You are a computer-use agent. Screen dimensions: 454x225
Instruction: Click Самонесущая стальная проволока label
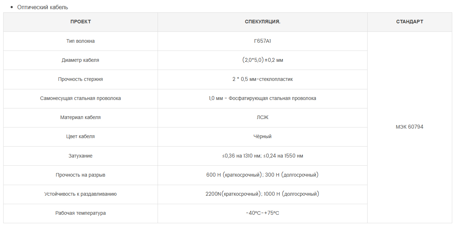80,98
